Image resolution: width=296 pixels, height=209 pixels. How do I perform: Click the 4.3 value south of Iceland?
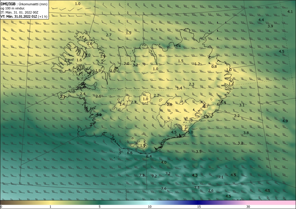point(195,175)
